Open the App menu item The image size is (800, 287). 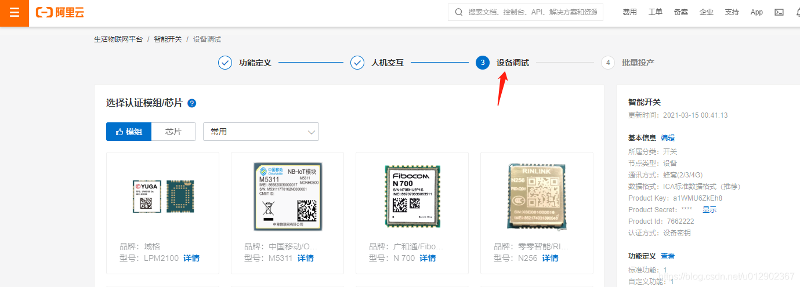click(x=756, y=12)
